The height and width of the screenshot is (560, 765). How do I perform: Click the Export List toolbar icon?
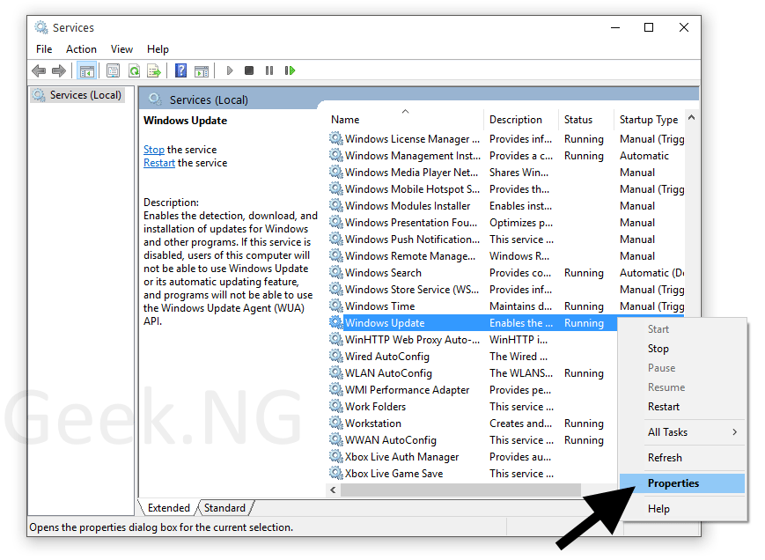click(x=154, y=70)
